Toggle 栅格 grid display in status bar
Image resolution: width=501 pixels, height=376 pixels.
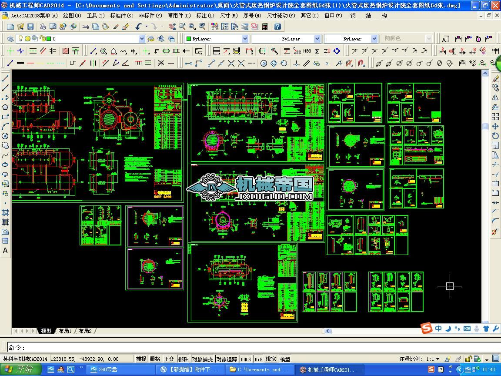[155, 359]
